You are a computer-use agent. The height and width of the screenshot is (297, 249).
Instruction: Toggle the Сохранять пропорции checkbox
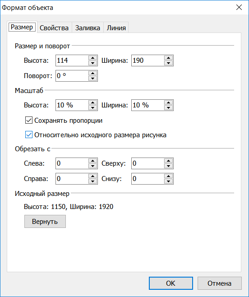pyautogui.click(x=29, y=120)
